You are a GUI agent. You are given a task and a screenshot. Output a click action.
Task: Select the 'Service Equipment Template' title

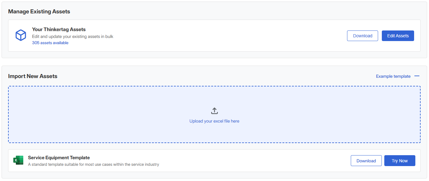pos(59,158)
